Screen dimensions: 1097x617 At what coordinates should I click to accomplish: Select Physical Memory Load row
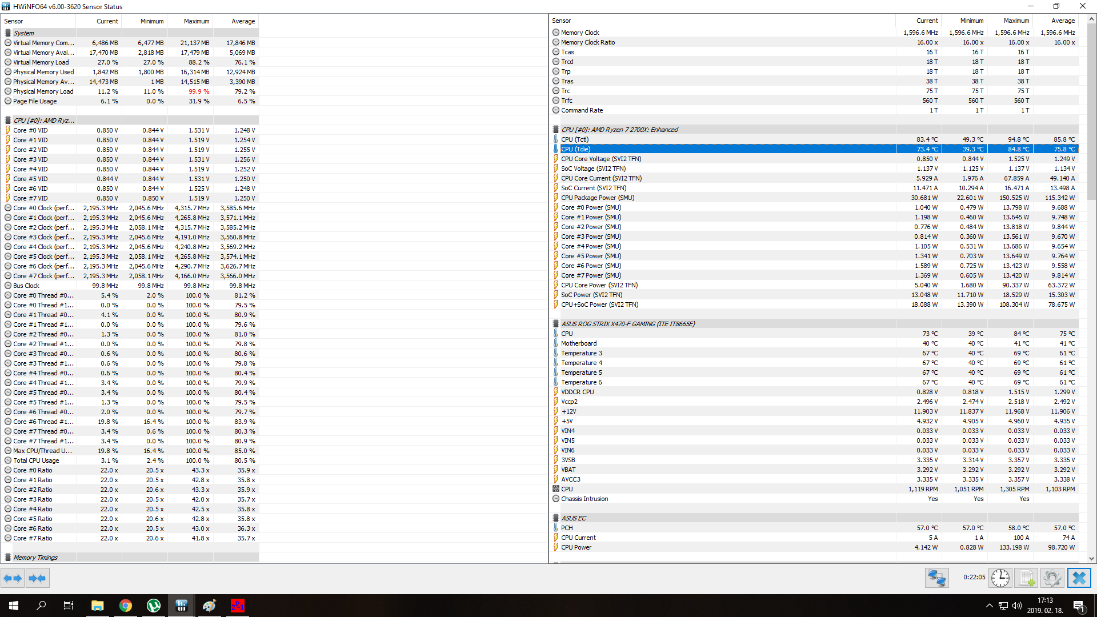(130, 91)
